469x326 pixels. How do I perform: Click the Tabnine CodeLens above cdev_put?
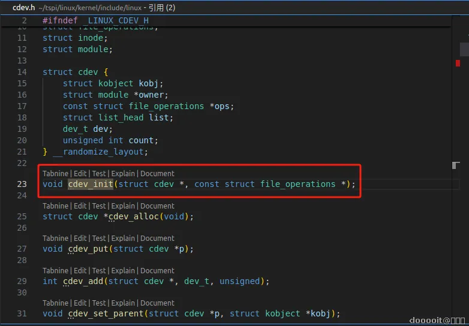[55, 238]
